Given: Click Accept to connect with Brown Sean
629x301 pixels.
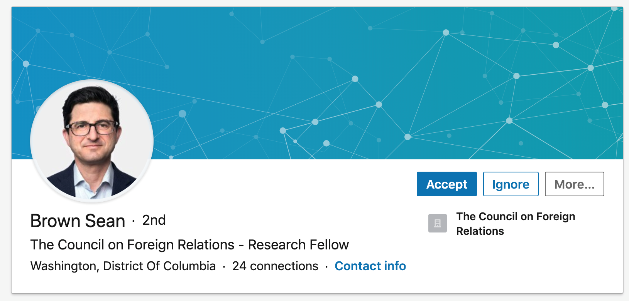Looking at the screenshot, I should click(x=446, y=184).
